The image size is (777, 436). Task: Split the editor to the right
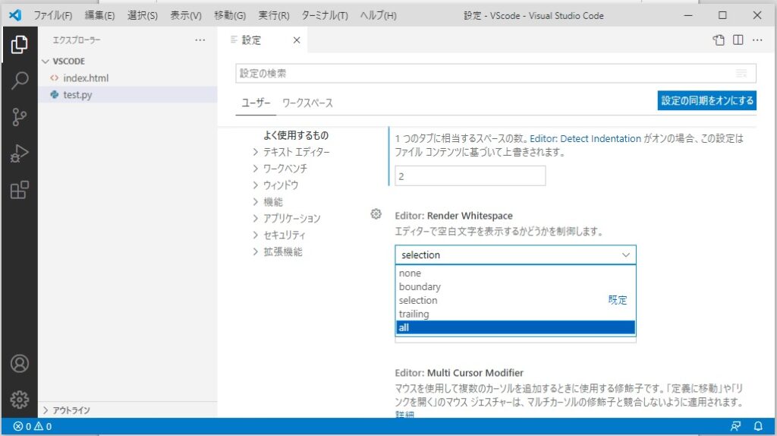tap(738, 40)
